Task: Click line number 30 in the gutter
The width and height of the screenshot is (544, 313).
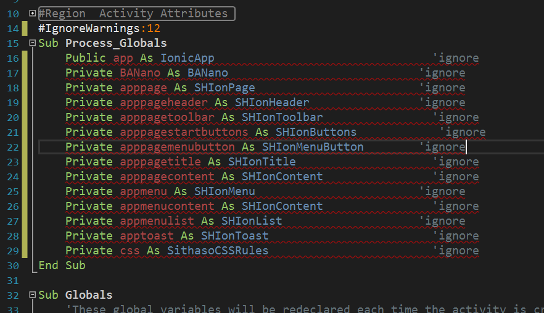Action: (x=12, y=265)
